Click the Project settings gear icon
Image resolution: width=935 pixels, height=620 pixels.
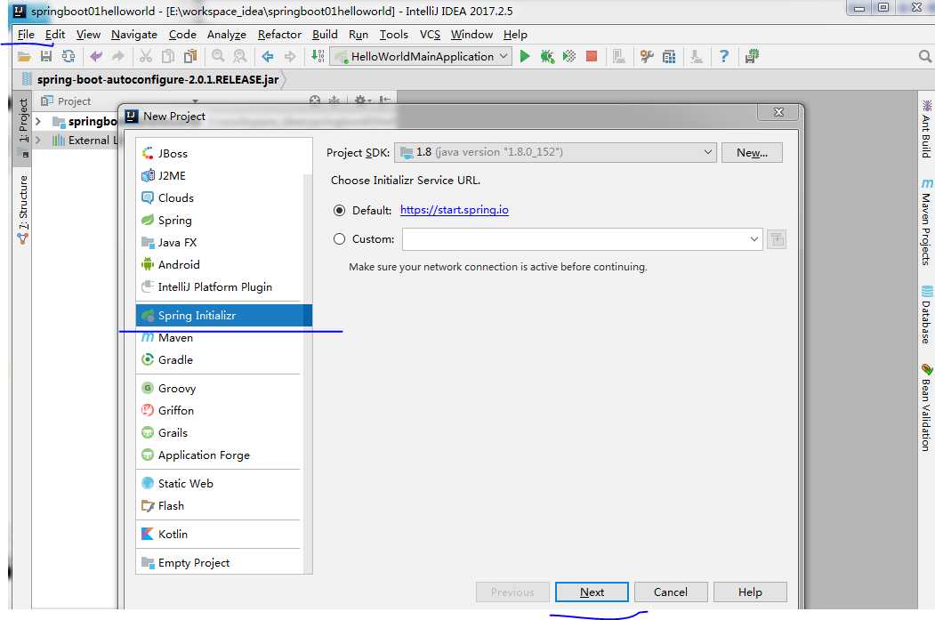tap(361, 101)
